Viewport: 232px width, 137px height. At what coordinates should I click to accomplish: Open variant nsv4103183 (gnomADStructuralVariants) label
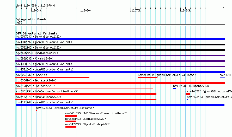[x=65, y=108]
